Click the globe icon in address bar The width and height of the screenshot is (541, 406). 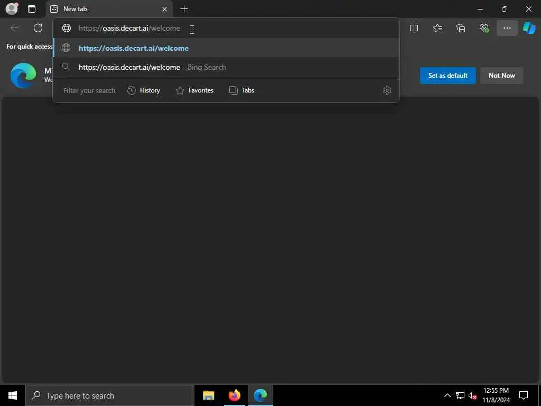pos(67,29)
